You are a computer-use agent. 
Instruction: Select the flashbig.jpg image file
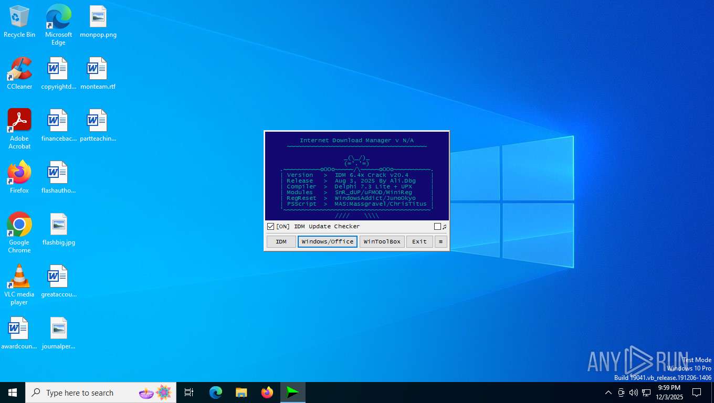[x=58, y=229]
